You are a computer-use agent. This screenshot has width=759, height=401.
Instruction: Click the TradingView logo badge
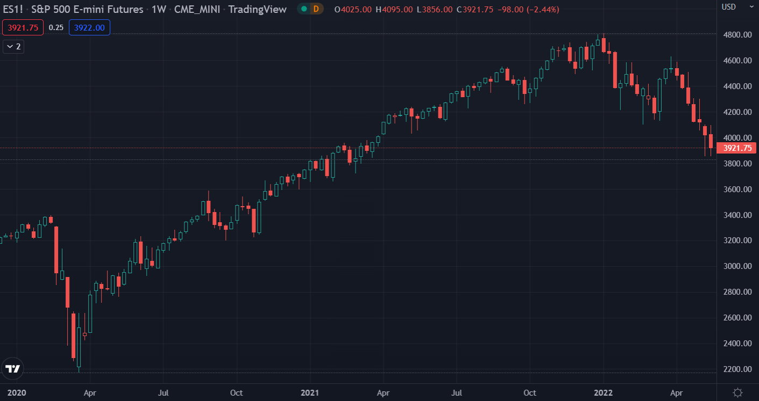coord(12,369)
